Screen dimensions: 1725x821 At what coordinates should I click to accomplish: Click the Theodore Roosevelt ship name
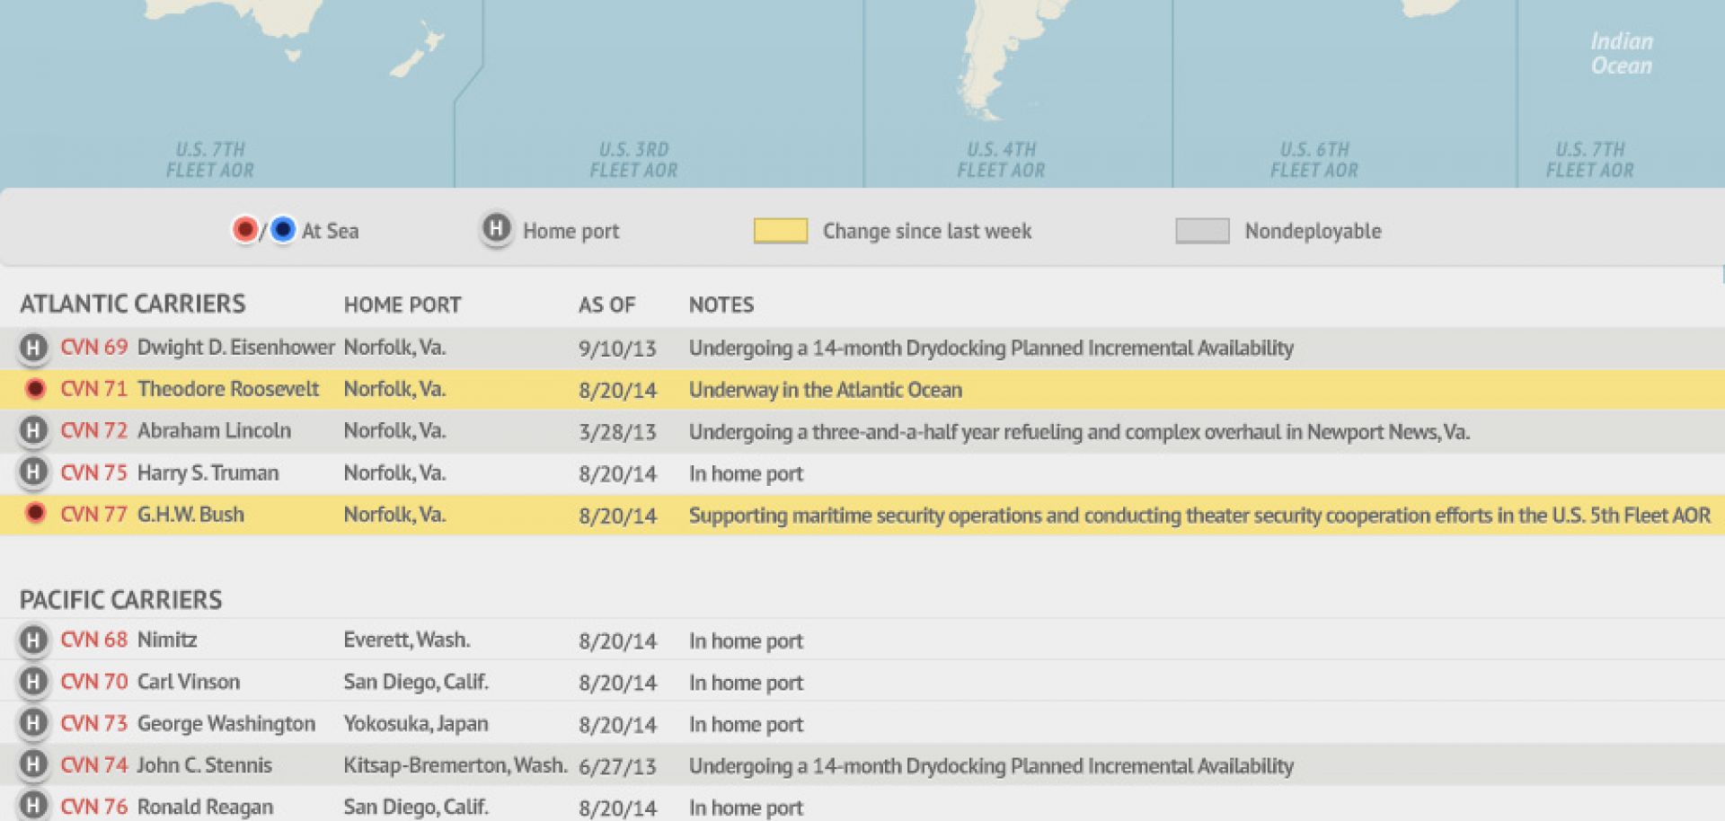(228, 389)
